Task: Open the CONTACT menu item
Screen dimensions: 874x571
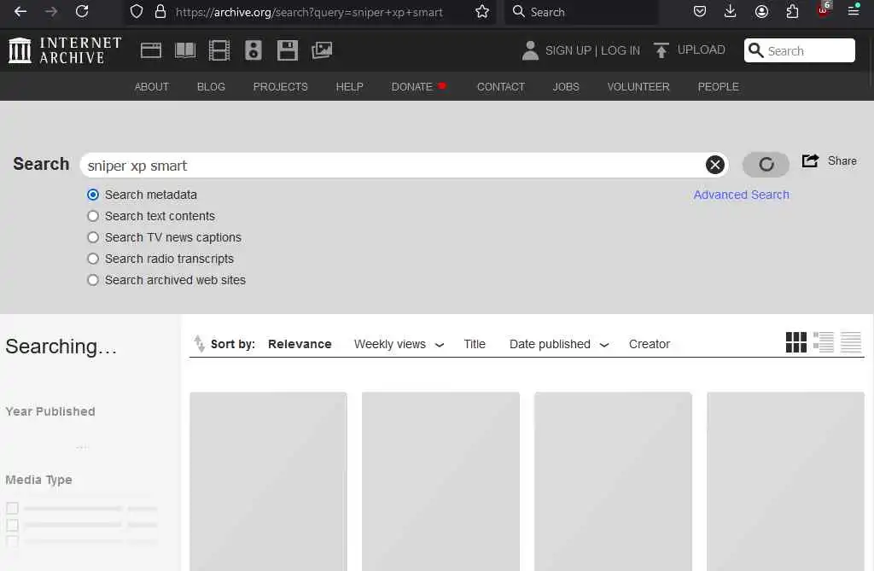Action: point(500,86)
